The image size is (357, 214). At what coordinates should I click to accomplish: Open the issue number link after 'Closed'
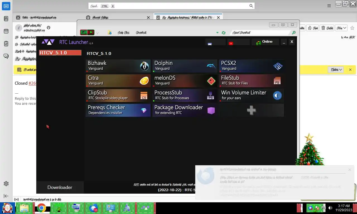pos(32,83)
